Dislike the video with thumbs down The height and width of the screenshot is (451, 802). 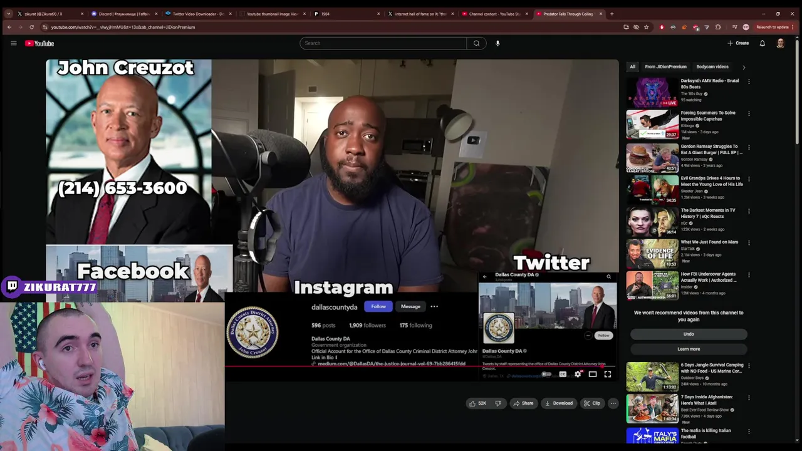click(x=498, y=403)
